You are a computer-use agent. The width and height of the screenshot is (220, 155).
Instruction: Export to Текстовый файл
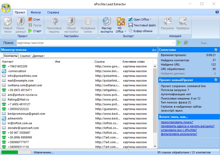pos(142,25)
